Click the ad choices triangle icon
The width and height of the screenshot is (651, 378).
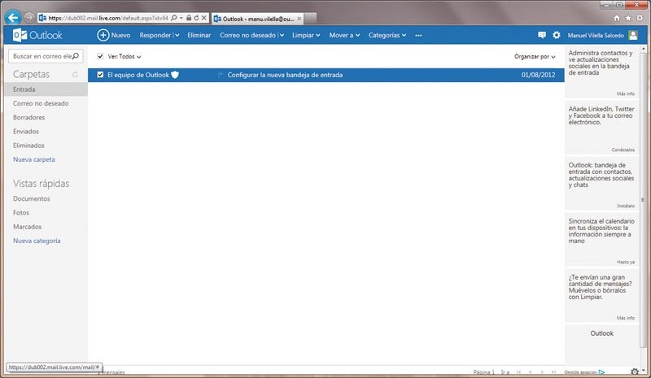pyautogui.click(x=601, y=372)
